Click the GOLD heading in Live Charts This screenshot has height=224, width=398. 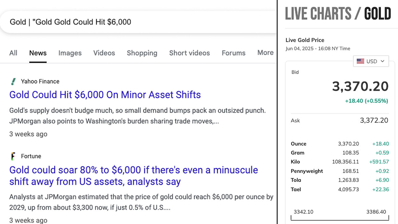point(377,14)
